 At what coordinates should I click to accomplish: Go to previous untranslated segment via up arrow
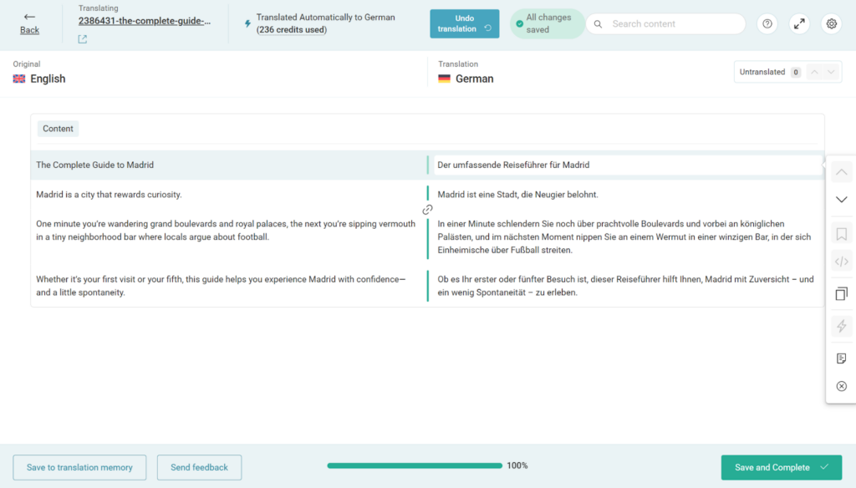[x=813, y=72]
